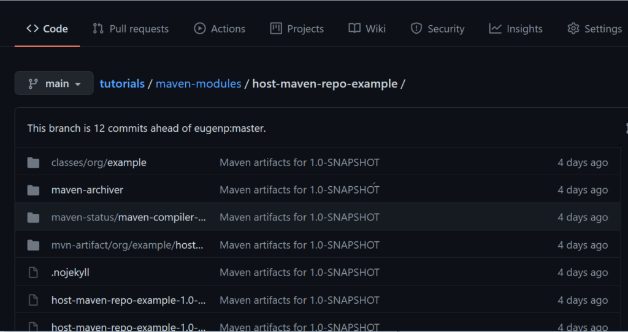Open the maven-archiver folder
628x332 pixels.
pos(87,190)
